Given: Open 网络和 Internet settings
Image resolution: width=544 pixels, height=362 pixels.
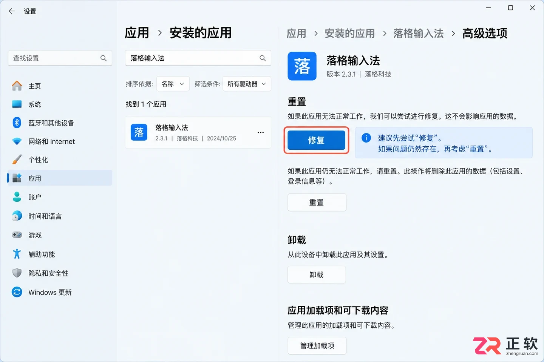Looking at the screenshot, I should pos(60,141).
